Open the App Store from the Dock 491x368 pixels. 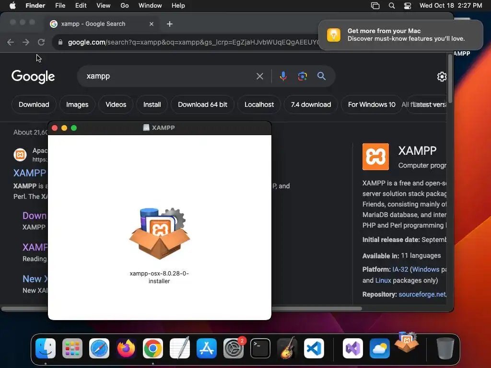(x=207, y=348)
